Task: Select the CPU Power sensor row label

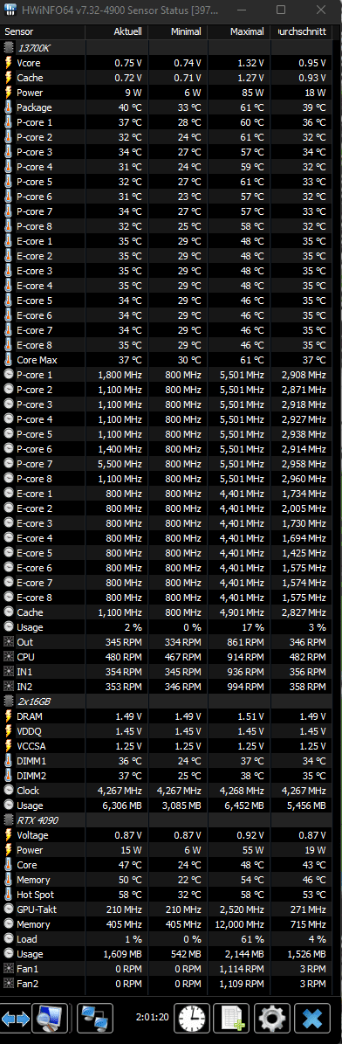Action: pyautogui.click(x=30, y=93)
